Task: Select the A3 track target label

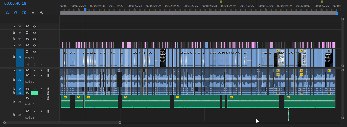Action: click(20, 89)
